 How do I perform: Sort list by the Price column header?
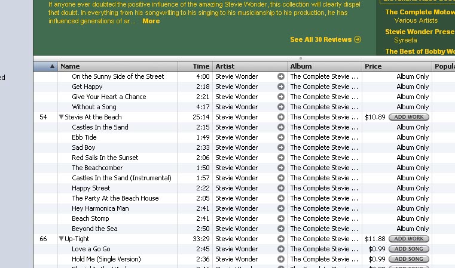pyautogui.click(x=396, y=66)
